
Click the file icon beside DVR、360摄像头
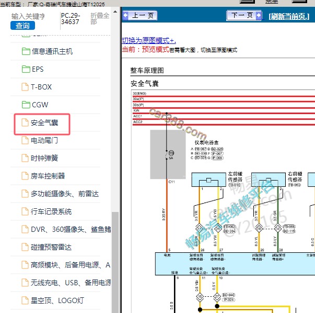point(25,229)
